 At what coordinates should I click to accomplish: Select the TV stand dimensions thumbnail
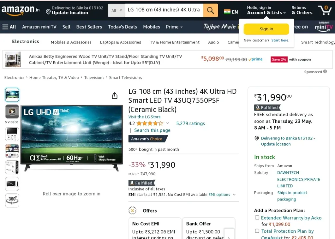(12, 134)
